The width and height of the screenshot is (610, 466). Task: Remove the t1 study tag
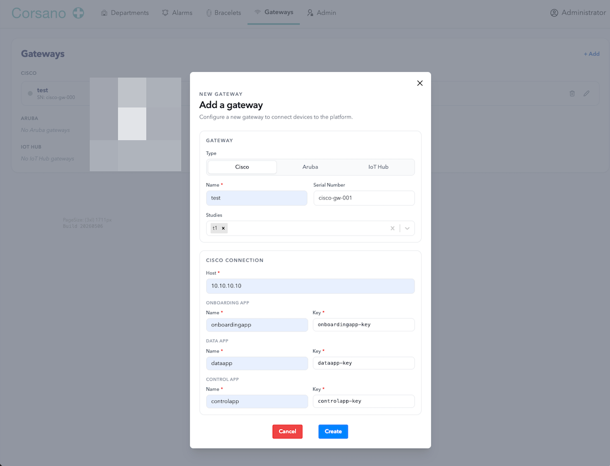(223, 228)
